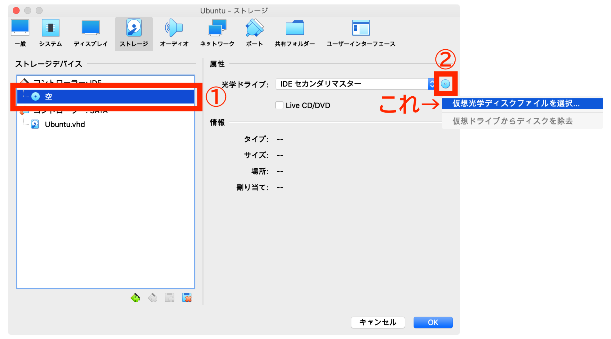Click the add storage controller icon

[x=135, y=298]
